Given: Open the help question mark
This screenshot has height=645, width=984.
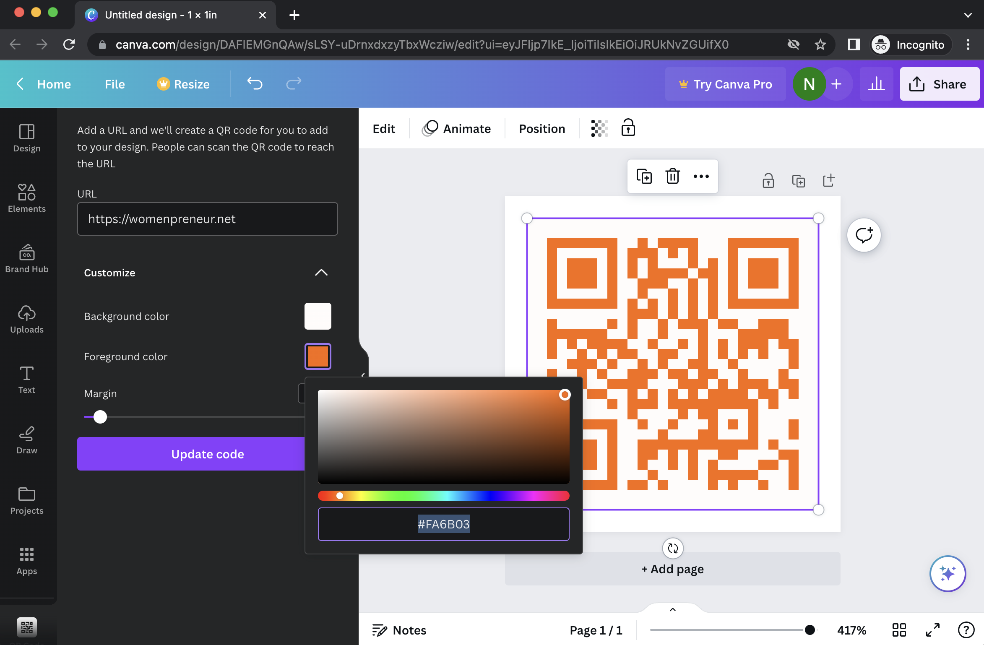Looking at the screenshot, I should (x=966, y=630).
